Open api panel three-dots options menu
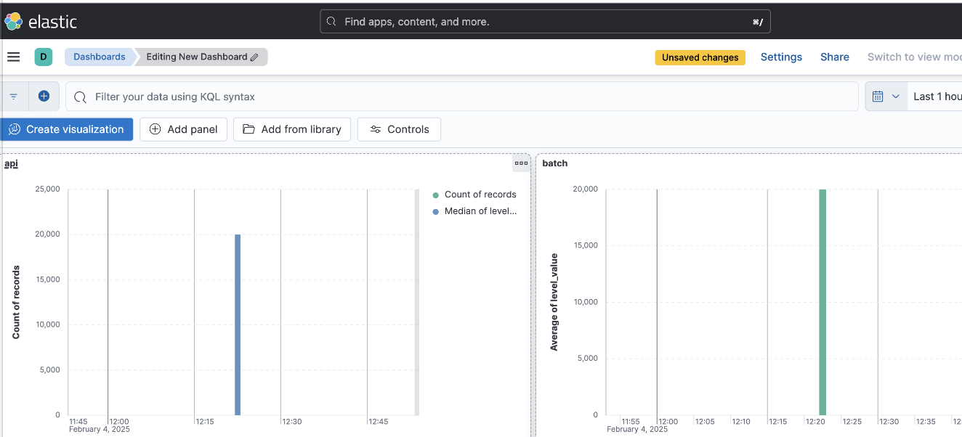 (521, 163)
